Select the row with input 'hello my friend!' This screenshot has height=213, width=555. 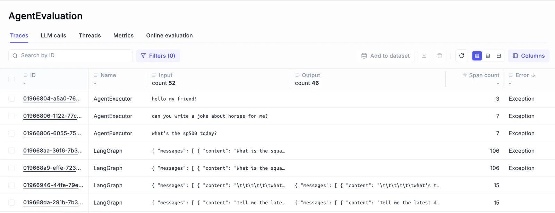pos(12,99)
